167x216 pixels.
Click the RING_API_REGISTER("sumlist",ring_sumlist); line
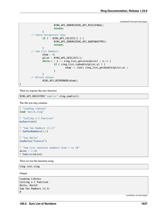point(49,96)
